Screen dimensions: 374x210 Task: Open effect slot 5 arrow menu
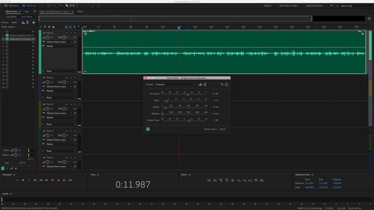(x=33, y=47)
